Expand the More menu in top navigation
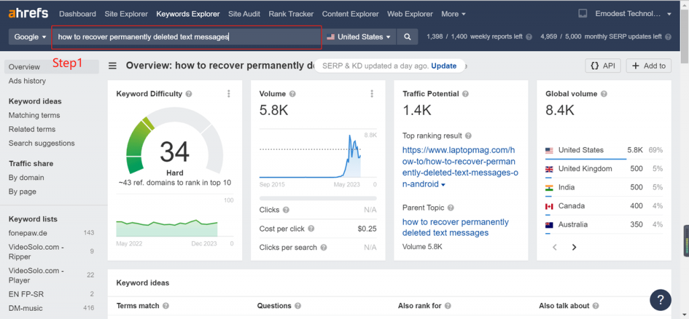The width and height of the screenshot is (689, 319). click(x=454, y=14)
